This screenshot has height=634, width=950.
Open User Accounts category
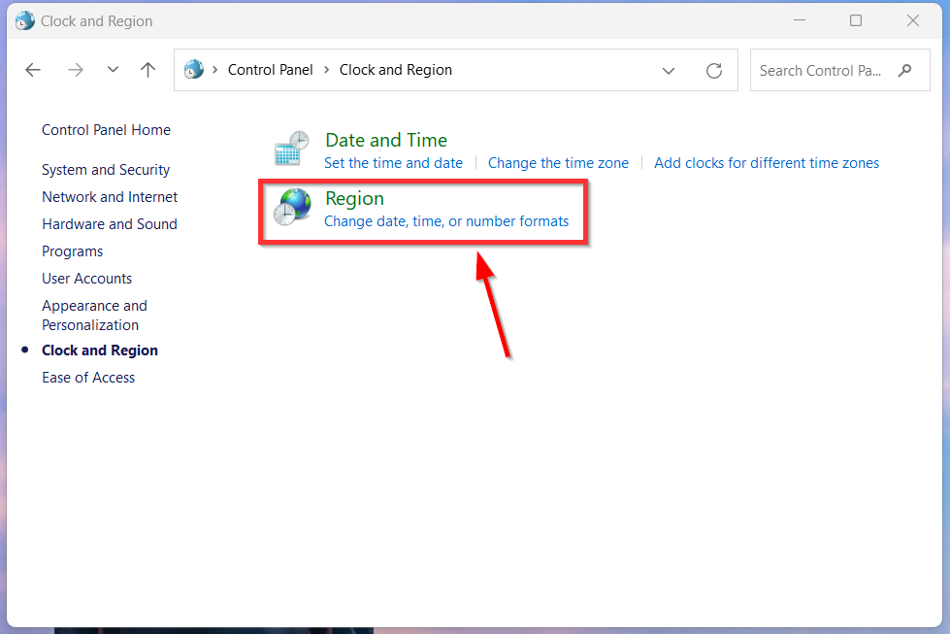click(86, 279)
